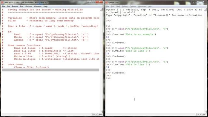Click the 'Read : f = open' example line
The width and height of the screenshot is (208, 117).
click(51, 34)
